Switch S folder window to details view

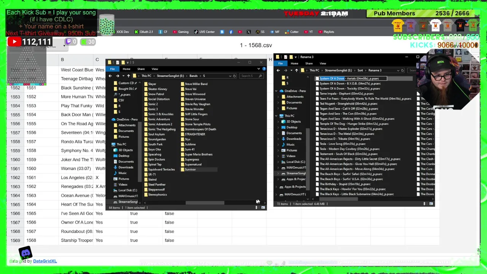click(x=258, y=207)
